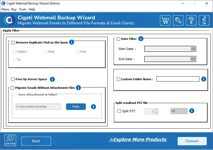Open Explore More Products link

pyautogui.click(x=138, y=140)
